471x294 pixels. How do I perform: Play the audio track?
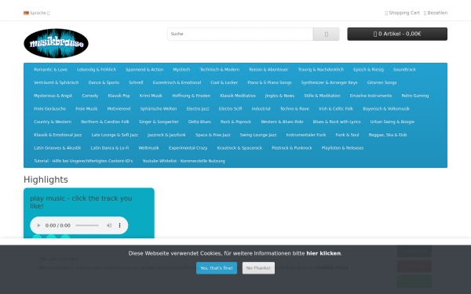[38, 225]
